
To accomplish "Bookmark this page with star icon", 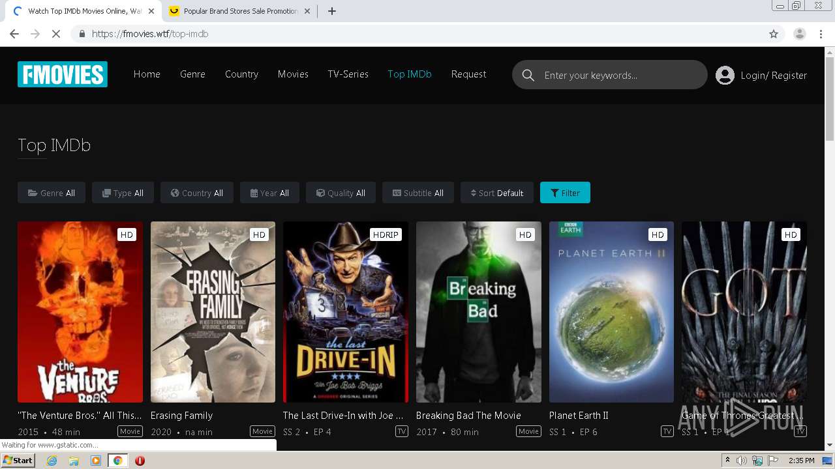I will click(774, 34).
